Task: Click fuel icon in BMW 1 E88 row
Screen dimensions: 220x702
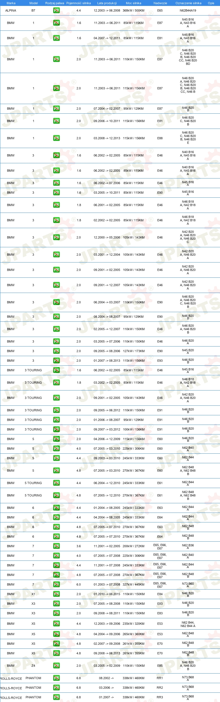Action: point(56,138)
